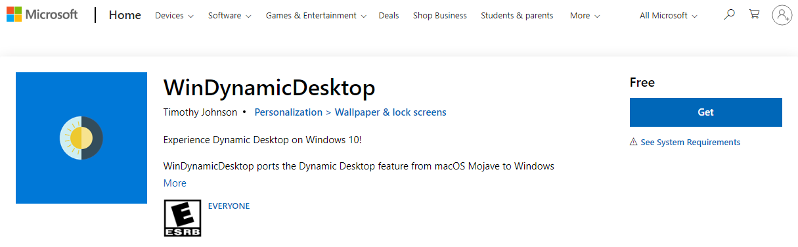Click the blue Get button

(x=706, y=112)
